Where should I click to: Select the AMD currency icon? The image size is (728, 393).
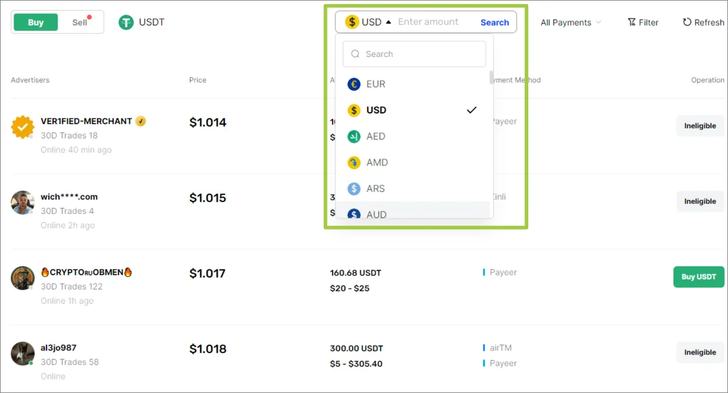click(354, 162)
